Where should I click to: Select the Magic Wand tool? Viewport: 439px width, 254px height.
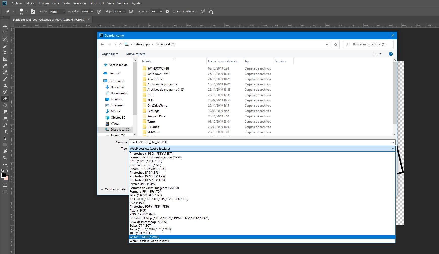pyautogui.click(x=5, y=46)
